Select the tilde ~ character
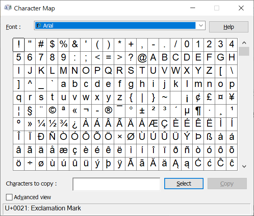The width and height of the screenshot is (254, 216). pyautogui.click(x=164, y=98)
